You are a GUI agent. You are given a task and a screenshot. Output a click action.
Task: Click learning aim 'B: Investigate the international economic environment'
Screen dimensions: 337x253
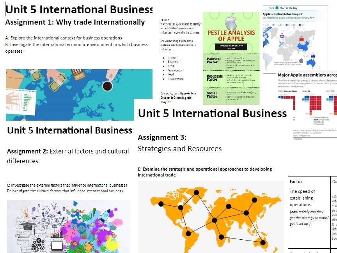click(76, 48)
